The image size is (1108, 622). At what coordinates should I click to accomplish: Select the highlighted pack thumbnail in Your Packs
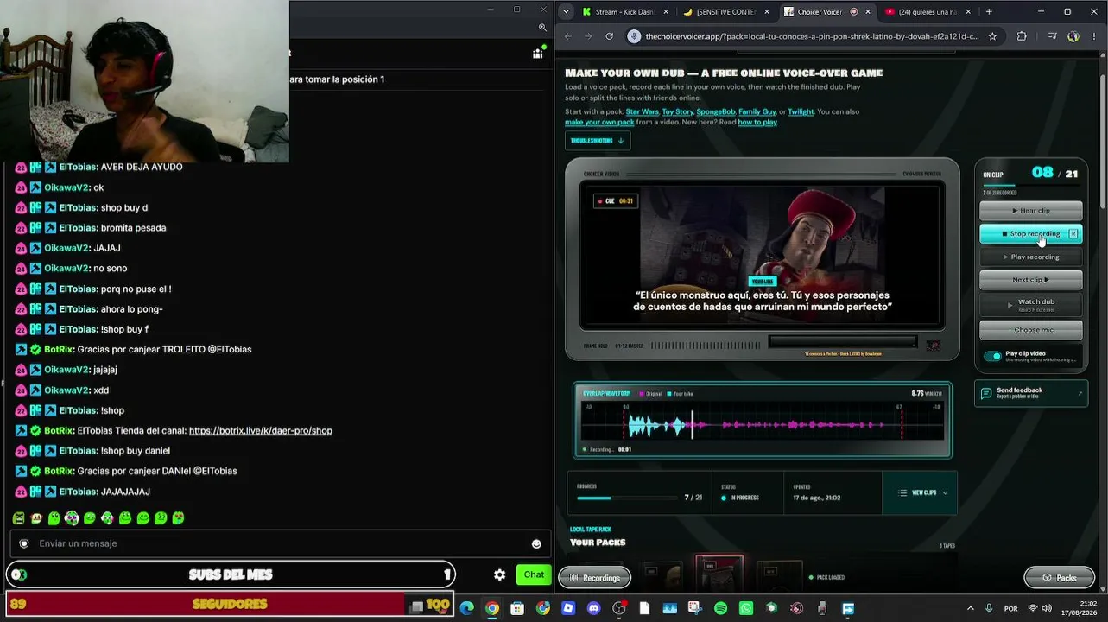click(719, 574)
